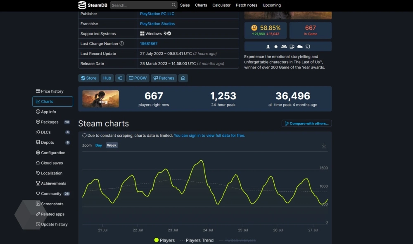The height and width of the screenshot is (244, 413).
Task: Click The Last of Us game thumbnail
Action: (x=101, y=99)
